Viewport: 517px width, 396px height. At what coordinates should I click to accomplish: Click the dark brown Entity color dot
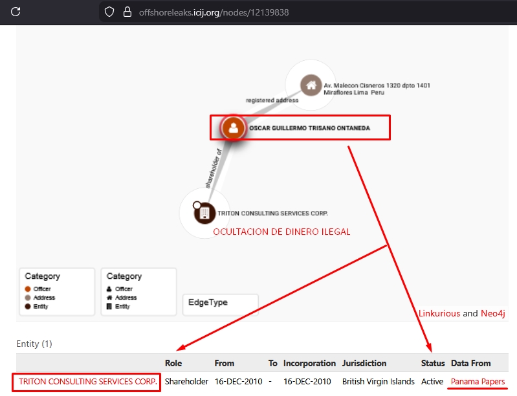tap(28, 306)
